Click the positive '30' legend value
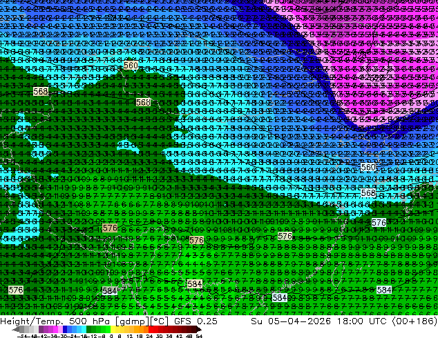438x338 pixels. (159, 336)
